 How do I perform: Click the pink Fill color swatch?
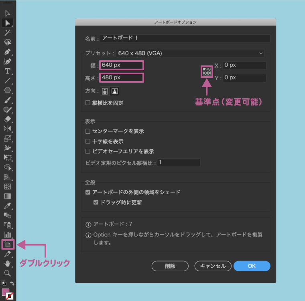5,291
